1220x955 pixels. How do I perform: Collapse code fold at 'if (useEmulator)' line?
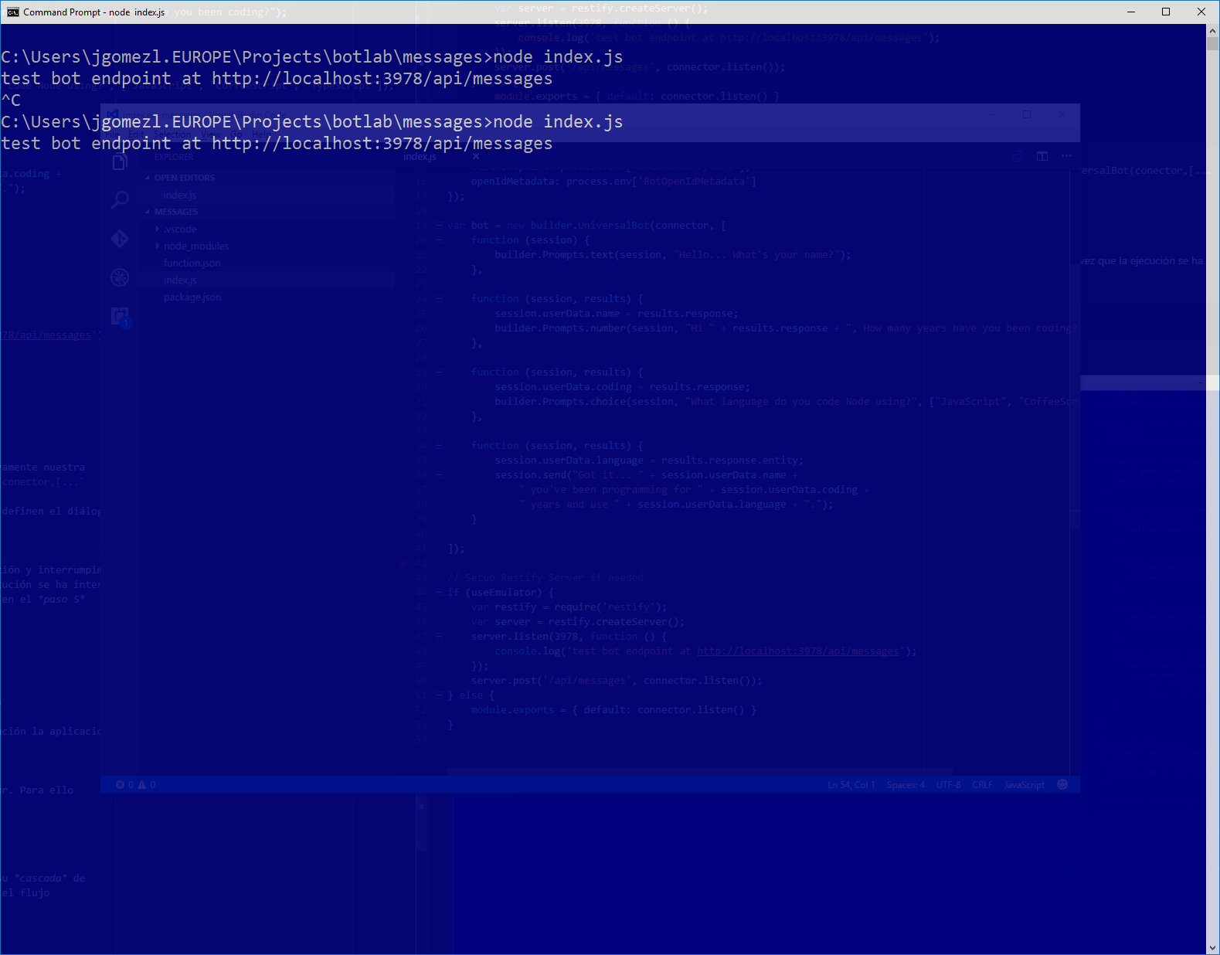439,593
